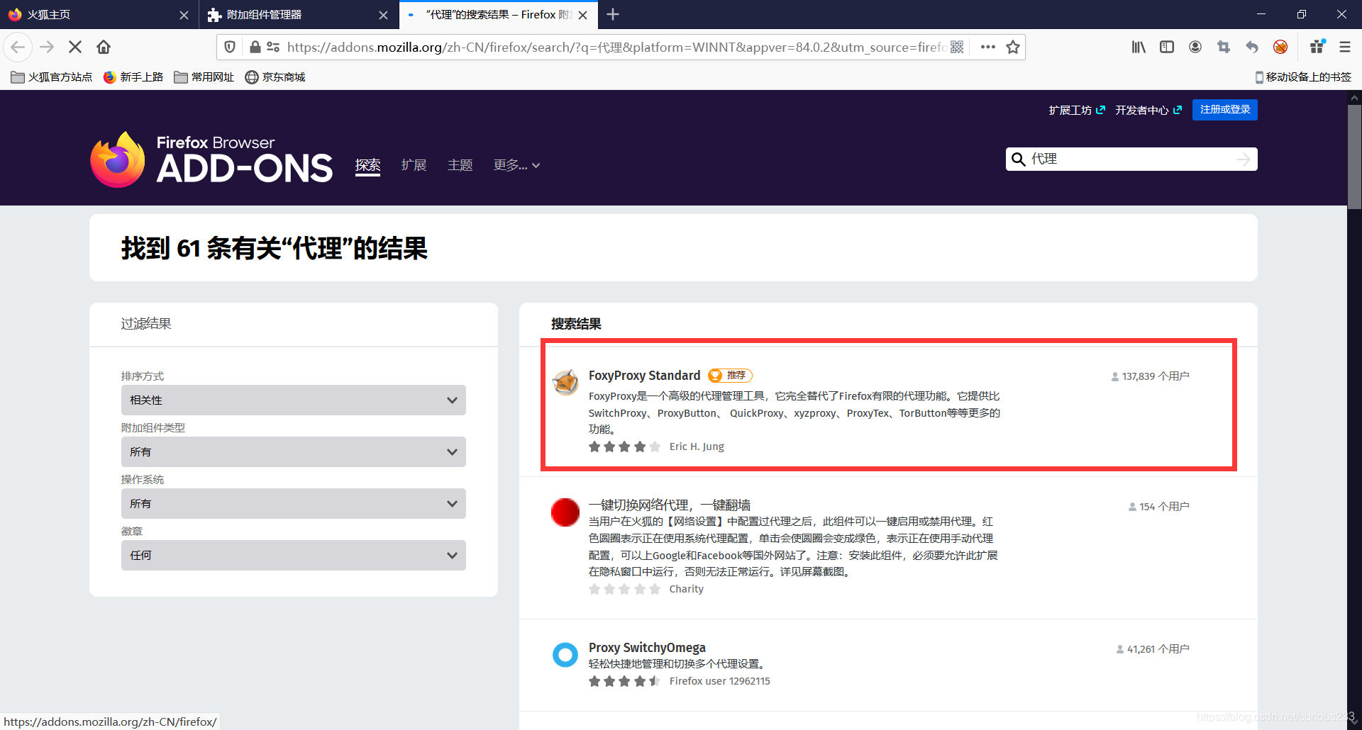
Task: Show QR code for this page
Action: point(957,47)
